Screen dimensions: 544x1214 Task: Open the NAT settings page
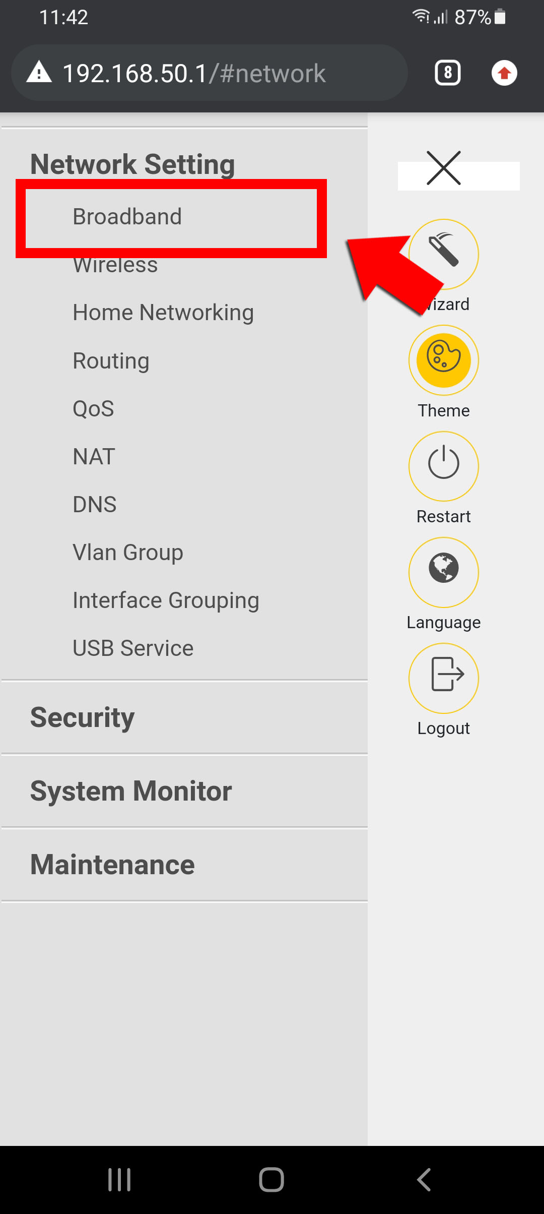pyautogui.click(x=94, y=457)
